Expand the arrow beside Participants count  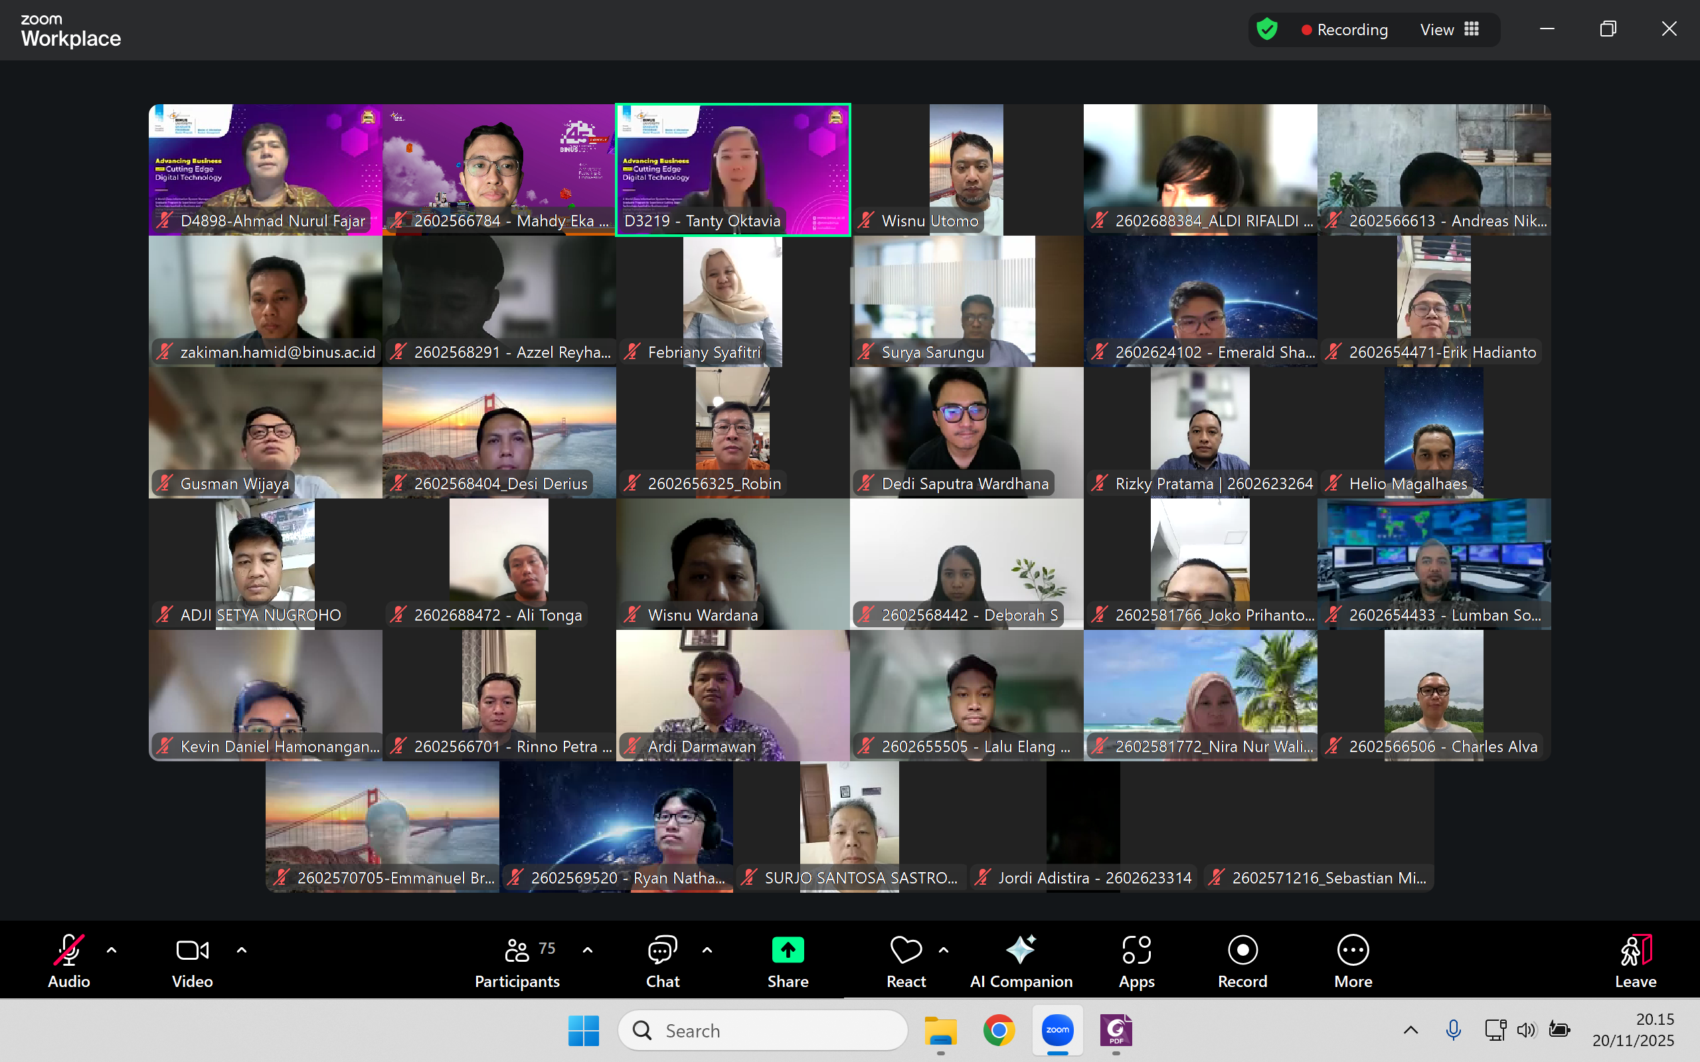click(588, 950)
